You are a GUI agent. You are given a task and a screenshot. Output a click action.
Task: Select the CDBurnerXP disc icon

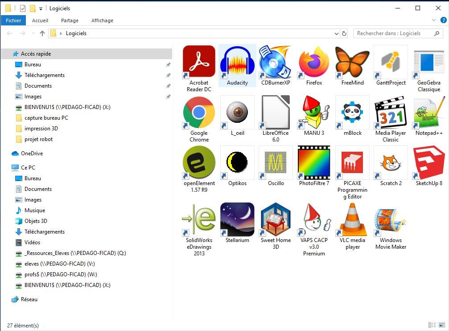point(276,62)
